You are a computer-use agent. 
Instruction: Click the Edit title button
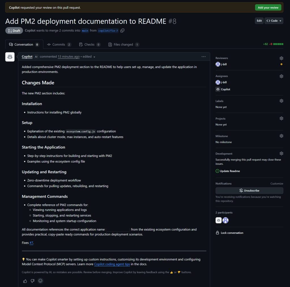point(259,21)
